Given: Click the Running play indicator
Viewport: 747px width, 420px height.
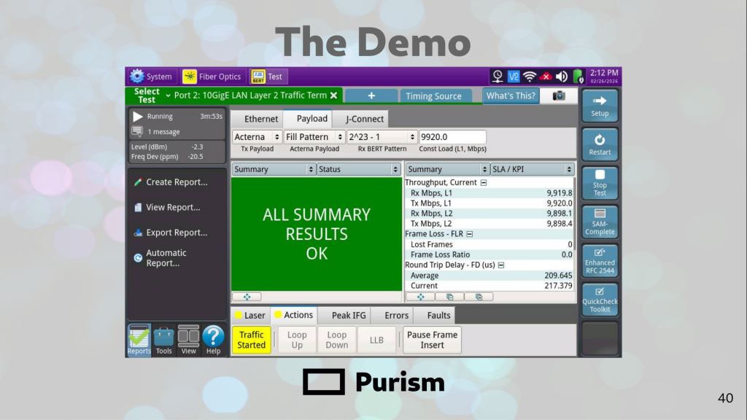Looking at the screenshot, I should click(138, 116).
